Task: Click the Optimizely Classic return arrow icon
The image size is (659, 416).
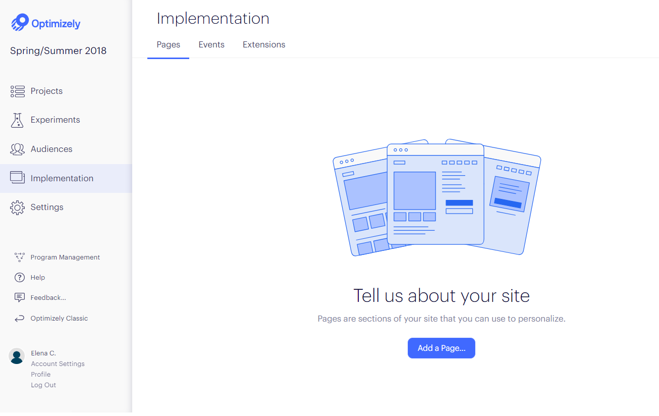Action: tap(20, 319)
